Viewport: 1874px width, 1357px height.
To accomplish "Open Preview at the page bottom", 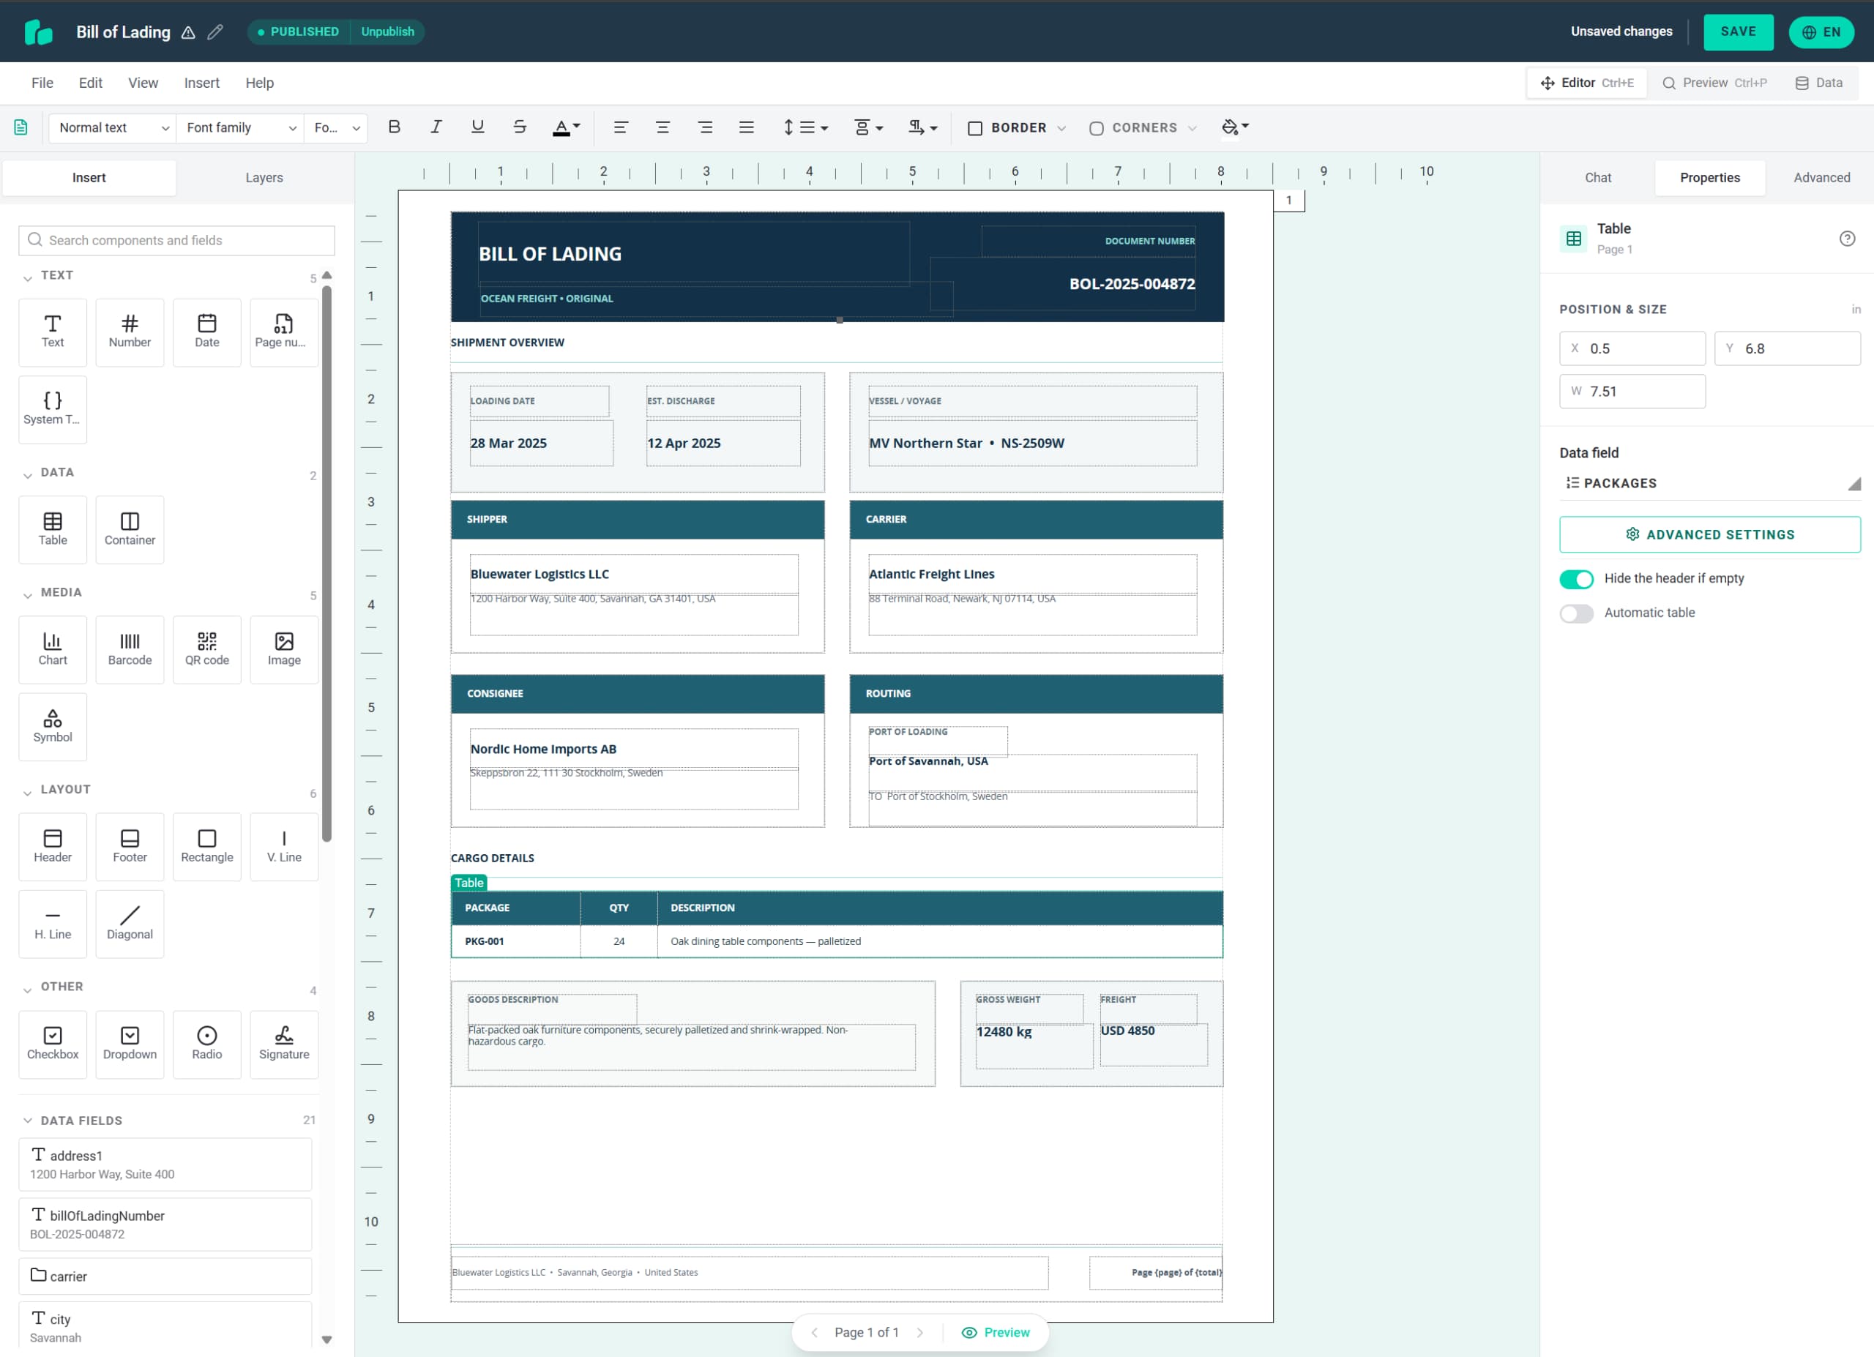I will (996, 1332).
